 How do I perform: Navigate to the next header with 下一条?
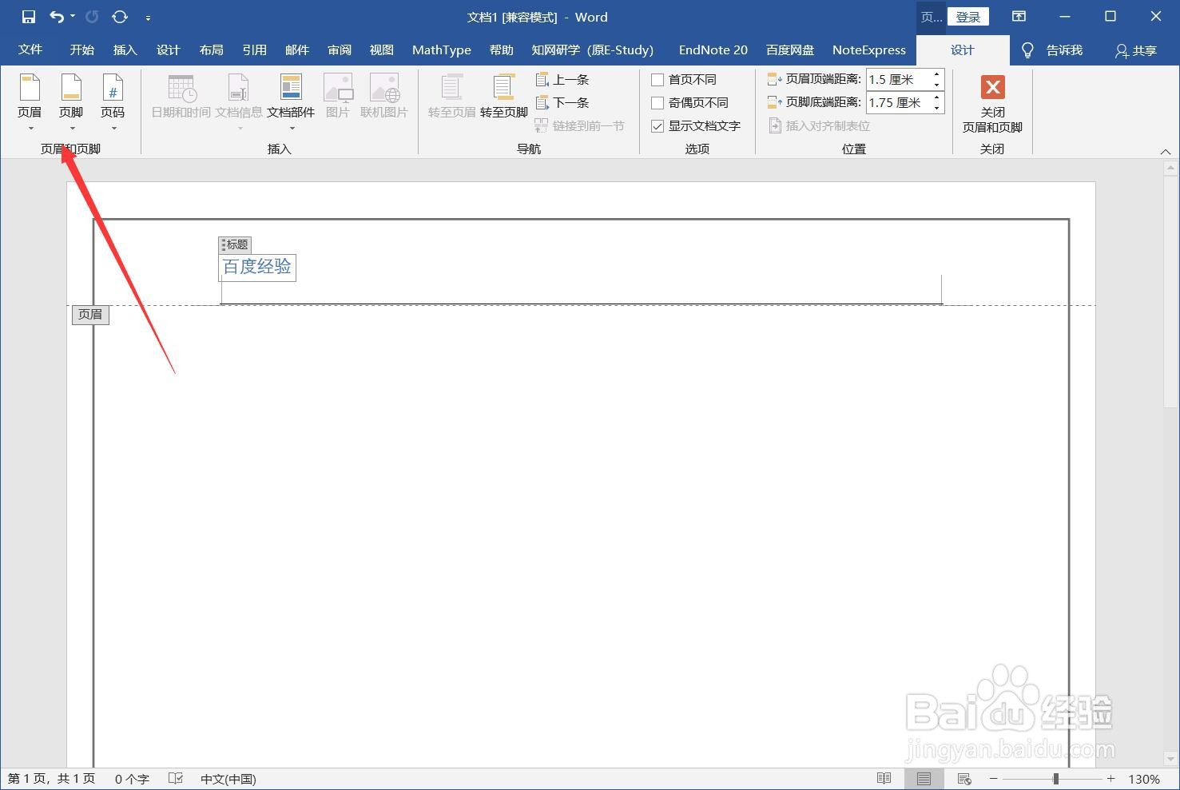click(562, 102)
